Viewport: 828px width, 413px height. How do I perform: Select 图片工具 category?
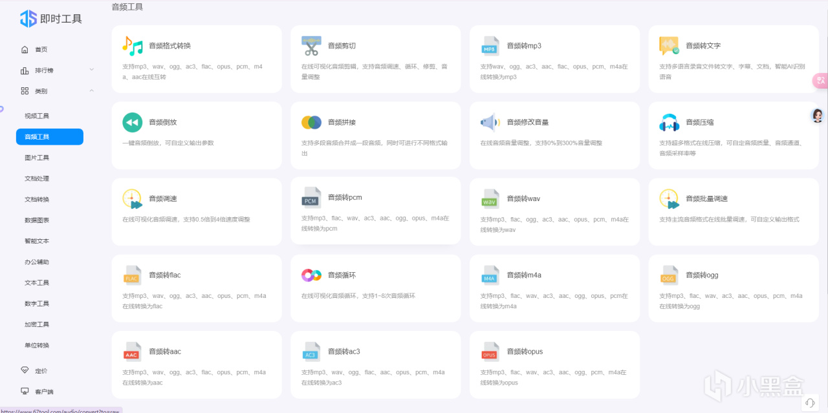click(x=37, y=158)
